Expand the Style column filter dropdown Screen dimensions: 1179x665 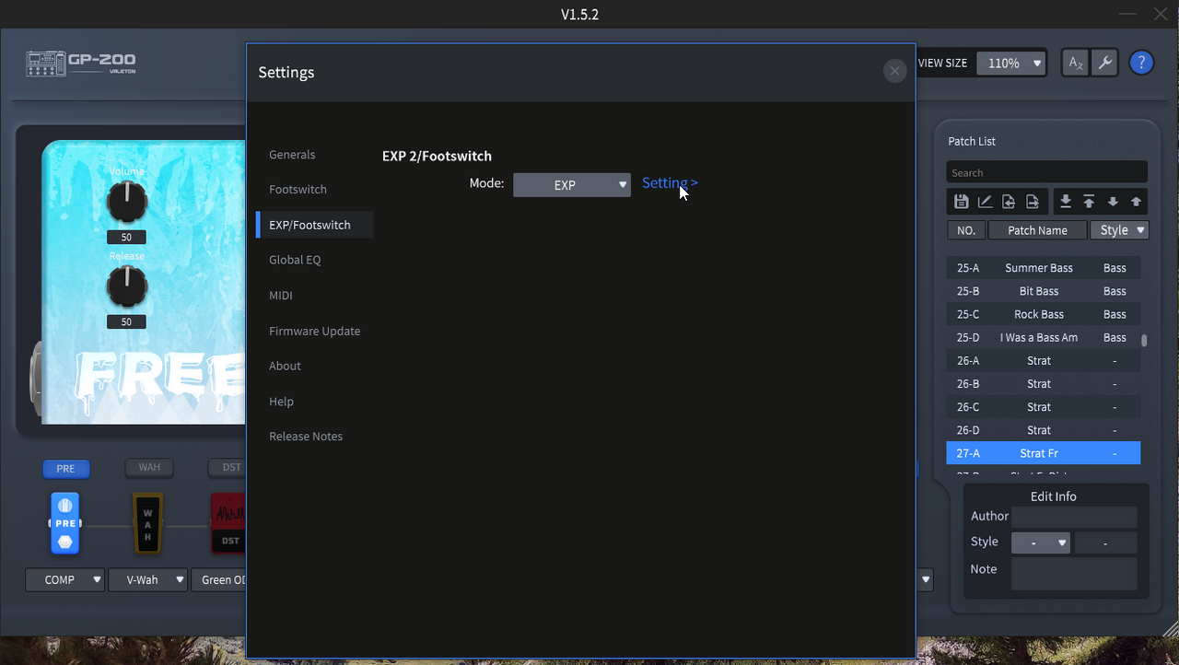pos(1120,230)
